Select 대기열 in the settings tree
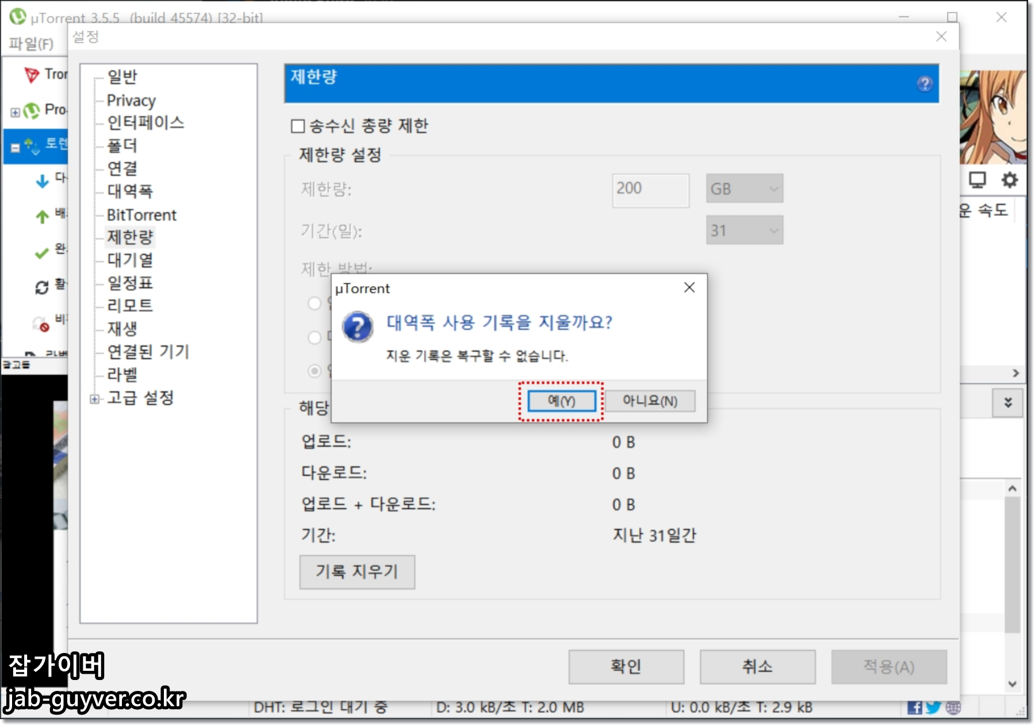The width and height of the screenshot is (1035, 726). [x=130, y=260]
